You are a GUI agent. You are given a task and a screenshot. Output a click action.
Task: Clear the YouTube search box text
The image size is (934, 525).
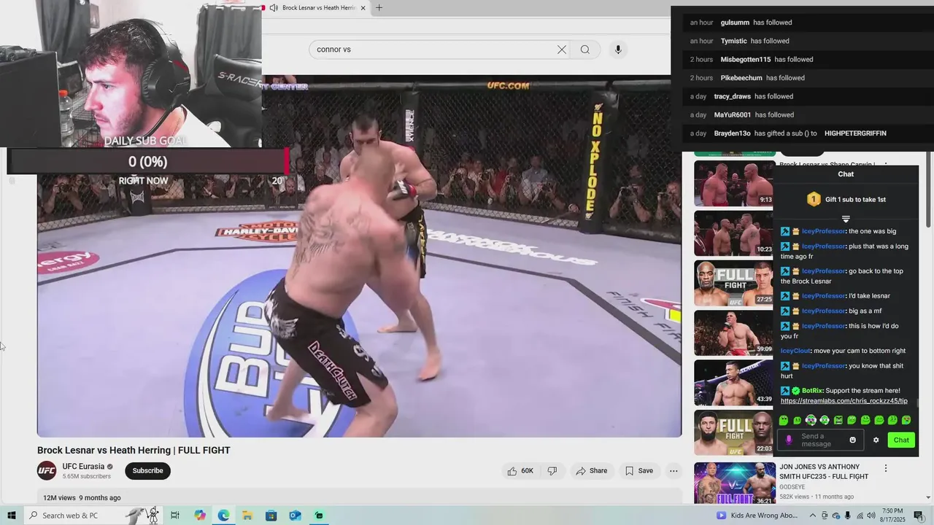(561, 50)
